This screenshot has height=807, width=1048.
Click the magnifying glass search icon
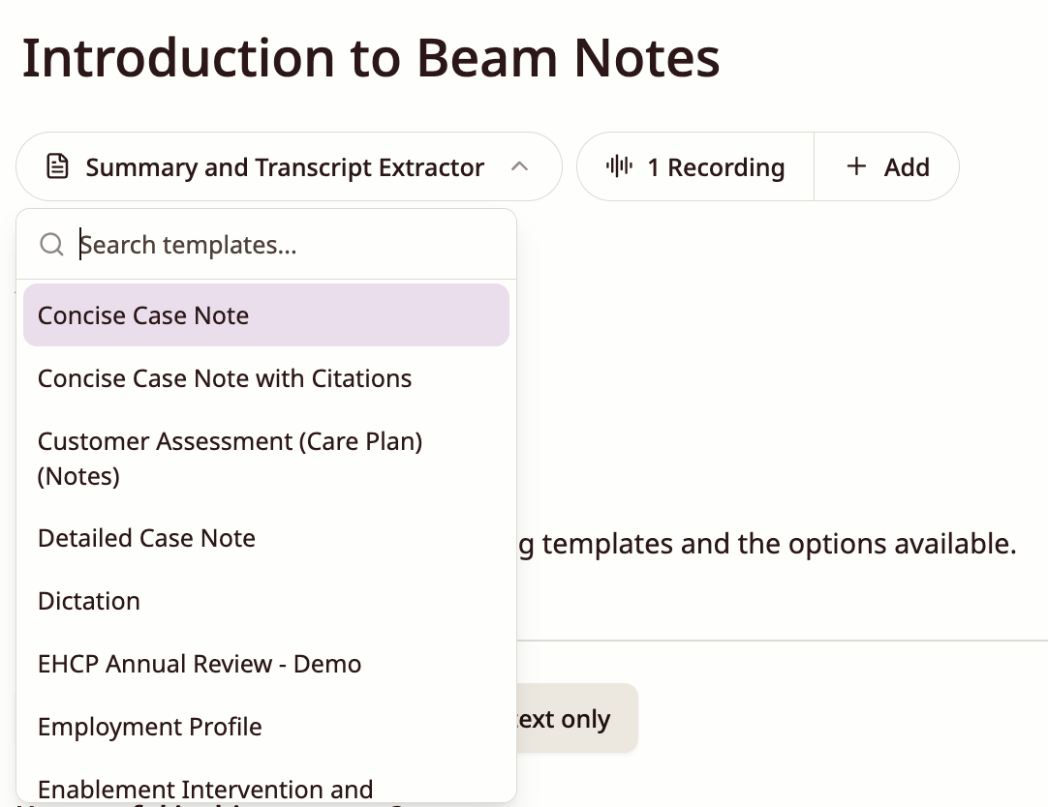51,244
